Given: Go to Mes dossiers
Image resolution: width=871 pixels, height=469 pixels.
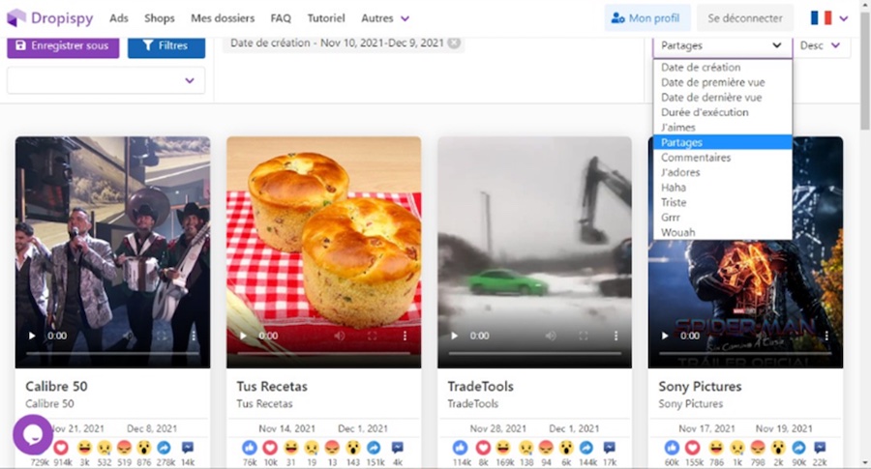Looking at the screenshot, I should click(223, 18).
